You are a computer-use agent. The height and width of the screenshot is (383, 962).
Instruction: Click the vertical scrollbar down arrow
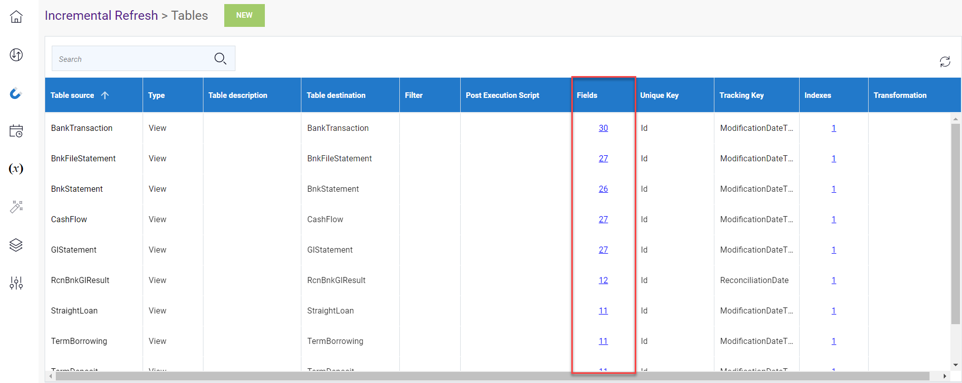pos(955,365)
